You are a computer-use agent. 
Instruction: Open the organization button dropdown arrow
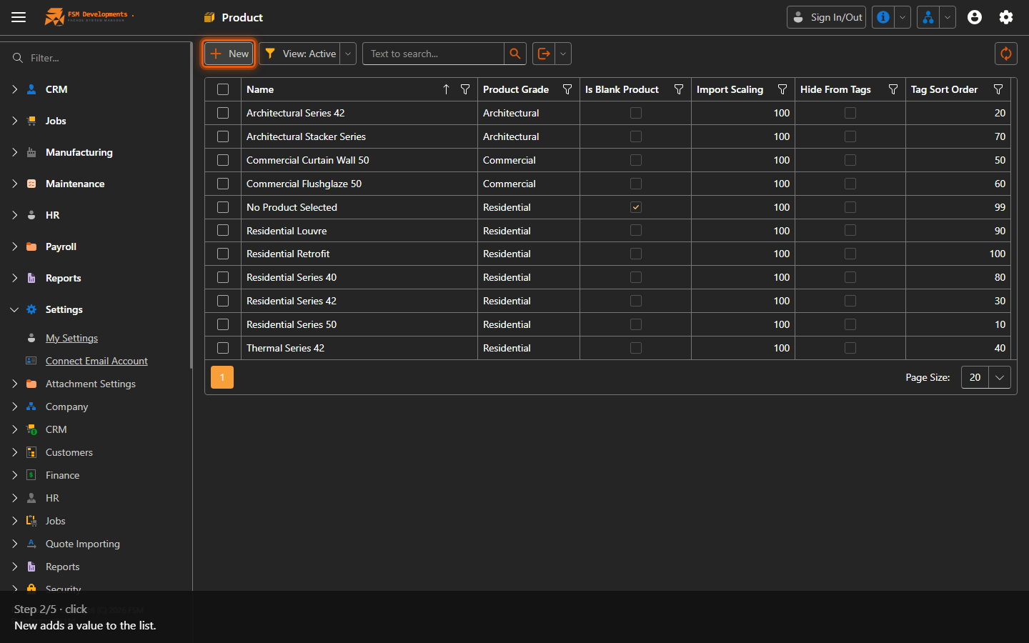tap(948, 17)
